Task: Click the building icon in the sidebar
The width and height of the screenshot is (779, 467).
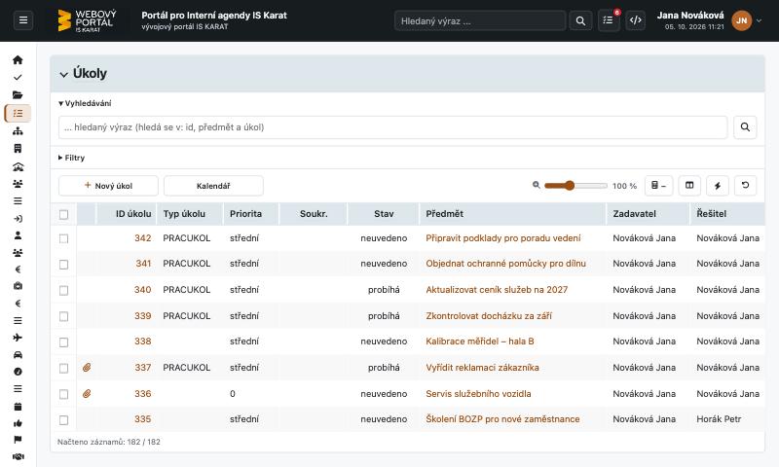Action: [x=18, y=149]
